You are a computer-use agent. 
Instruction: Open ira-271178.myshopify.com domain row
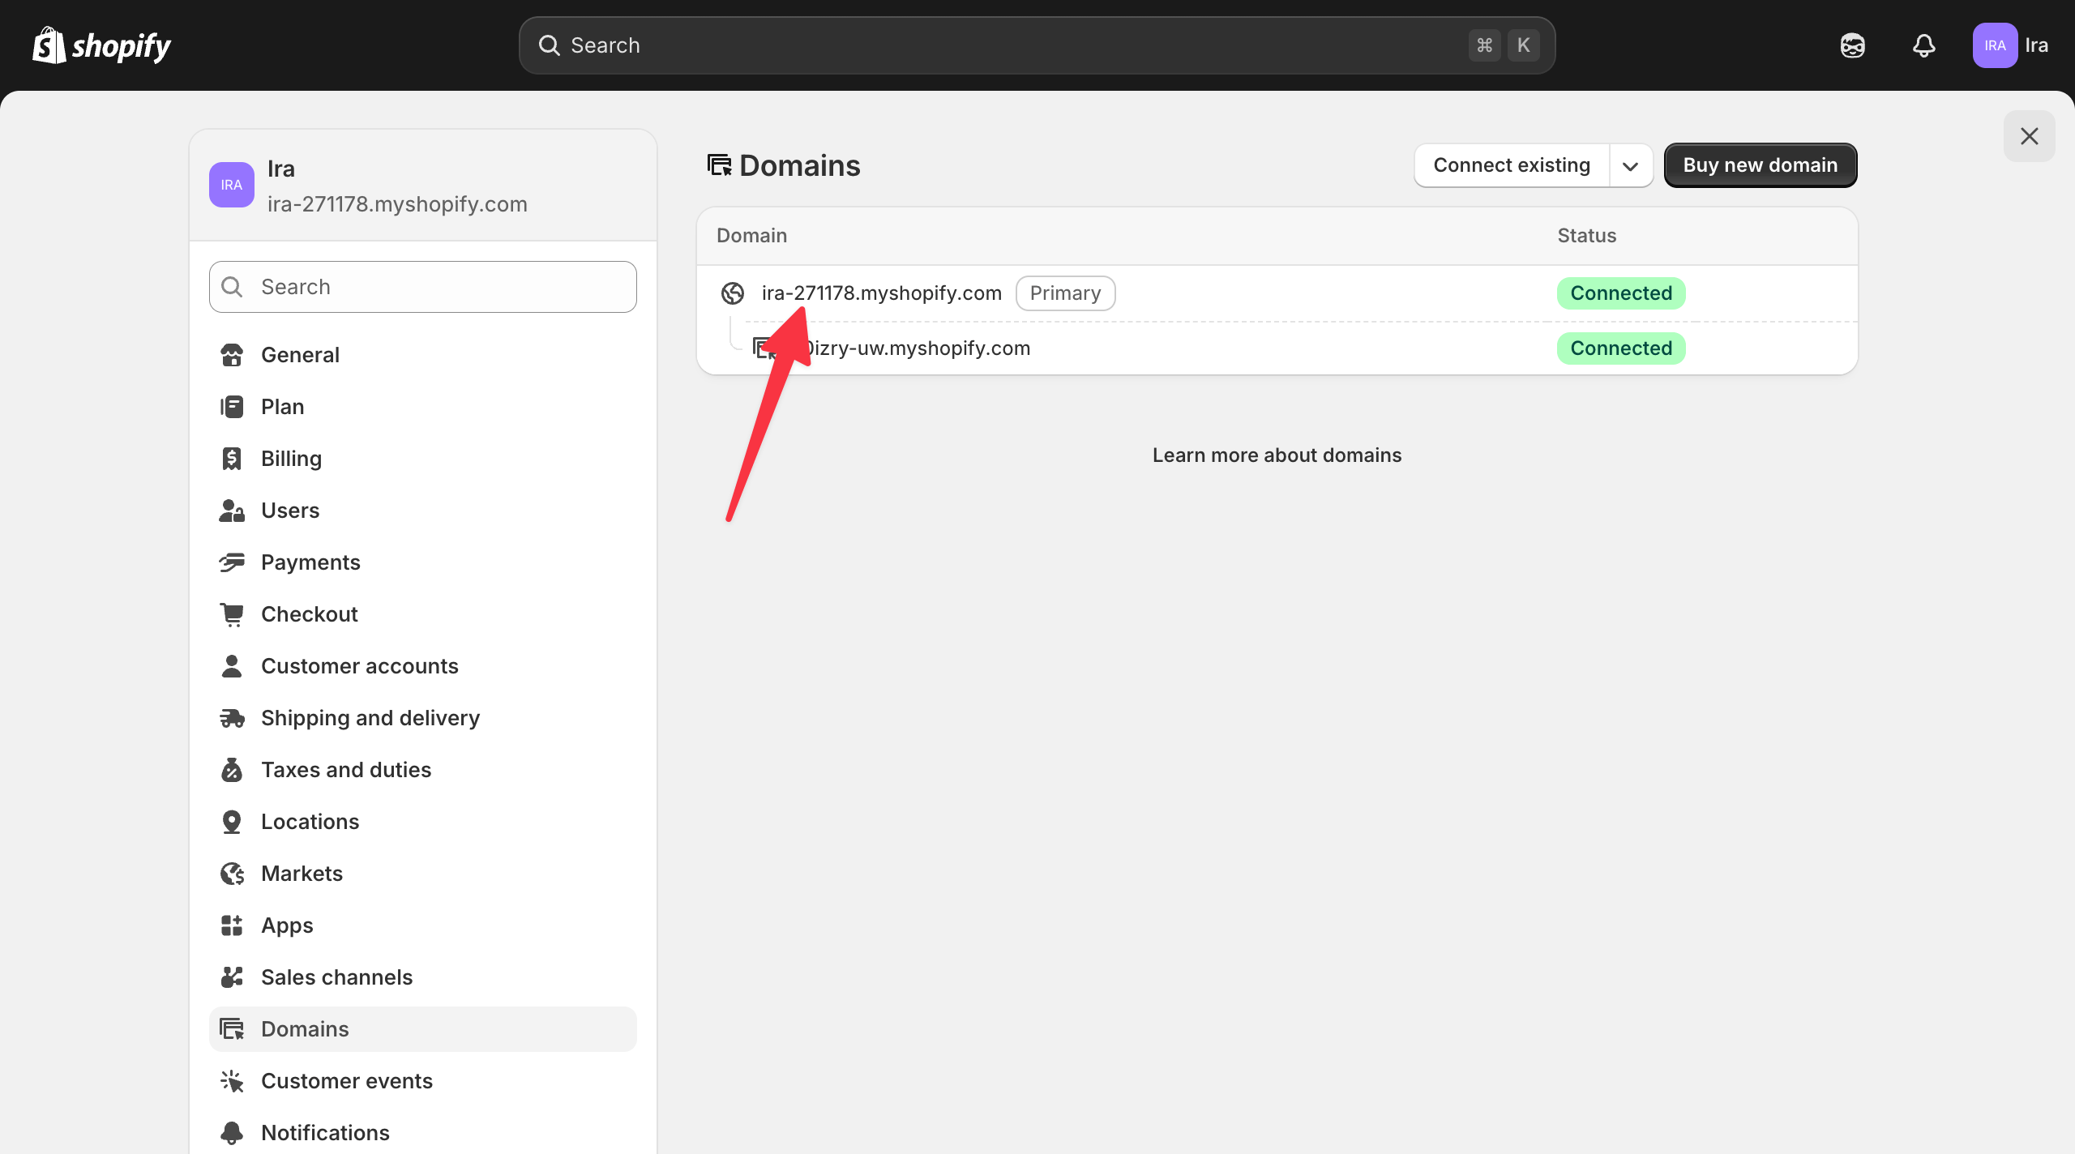[1277, 293]
